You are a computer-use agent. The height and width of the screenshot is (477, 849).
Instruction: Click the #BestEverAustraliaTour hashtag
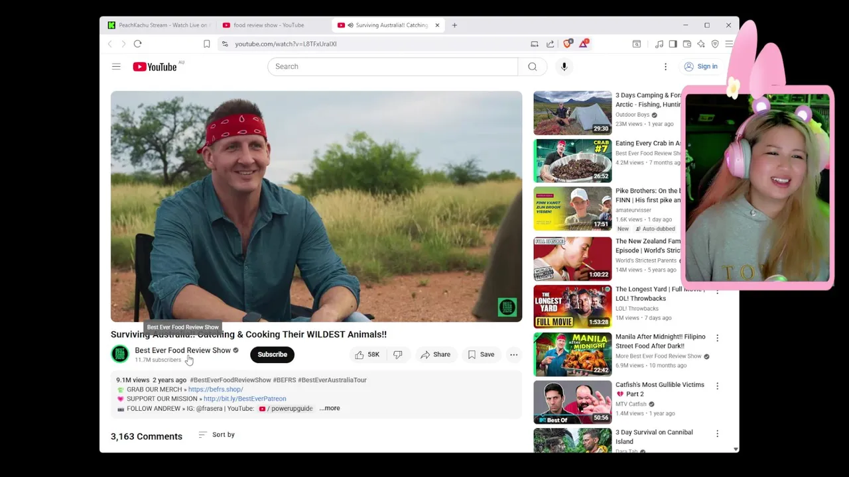(332, 380)
